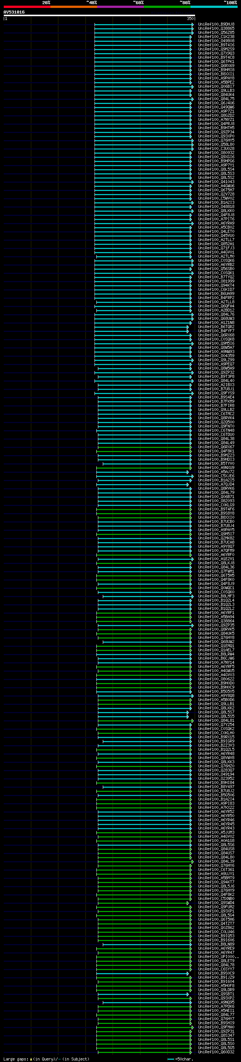241x1062 pixels.
Task: Select label UniRef100_B9T4C8
Action: (216, 57)
